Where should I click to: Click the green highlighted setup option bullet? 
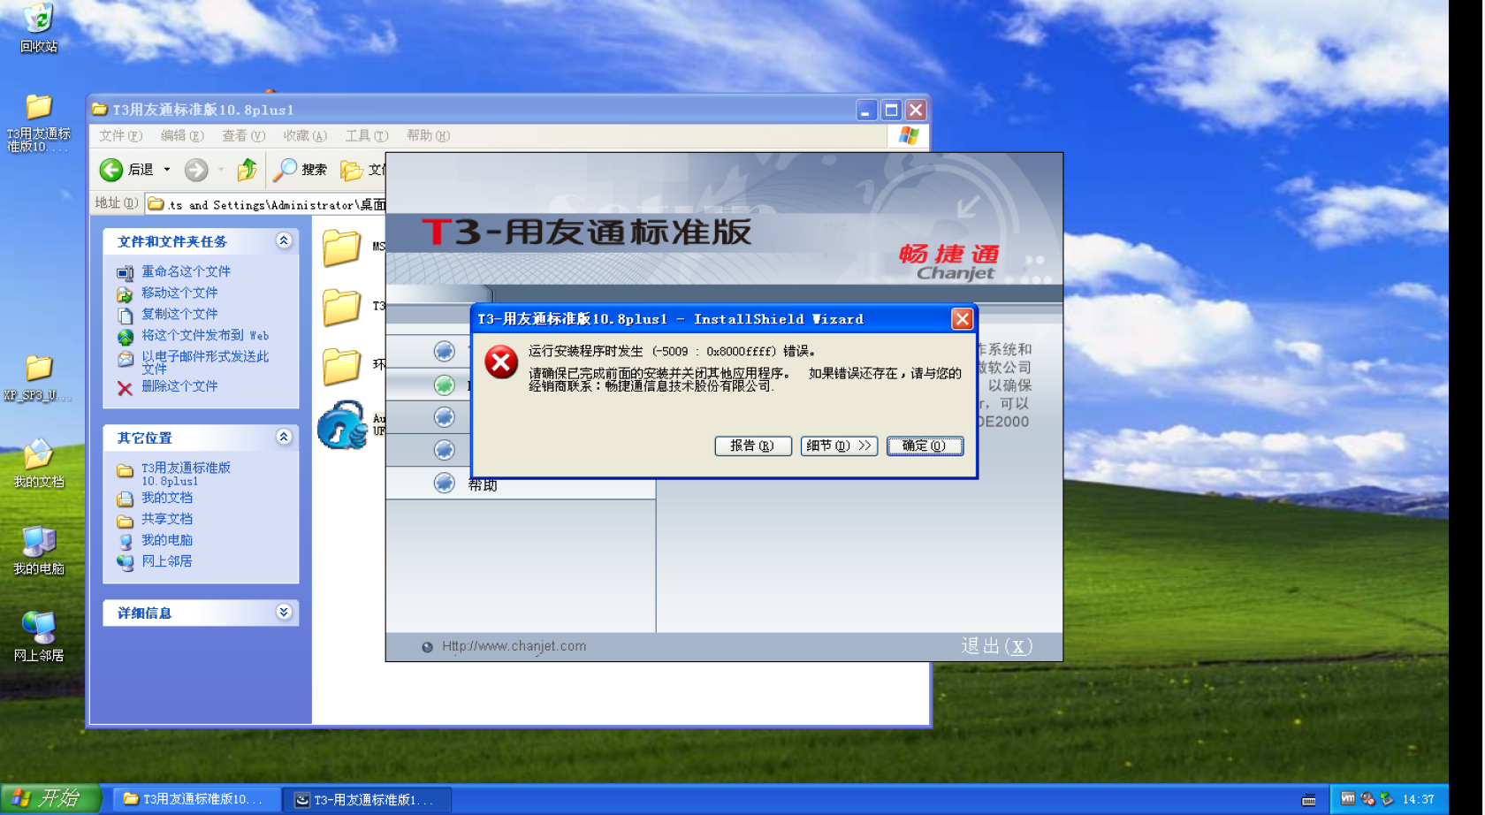(445, 385)
